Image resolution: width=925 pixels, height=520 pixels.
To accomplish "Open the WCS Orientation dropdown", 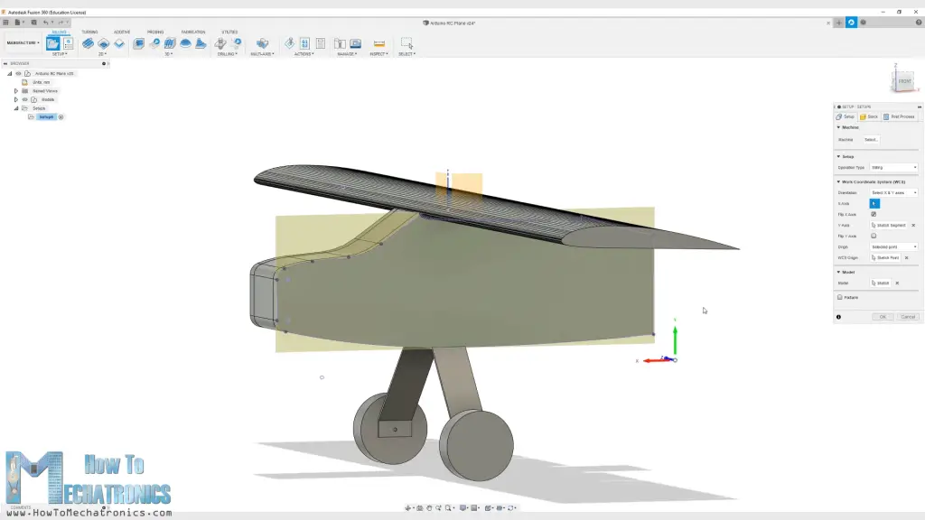I will pyautogui.click(x=895, y=193).
